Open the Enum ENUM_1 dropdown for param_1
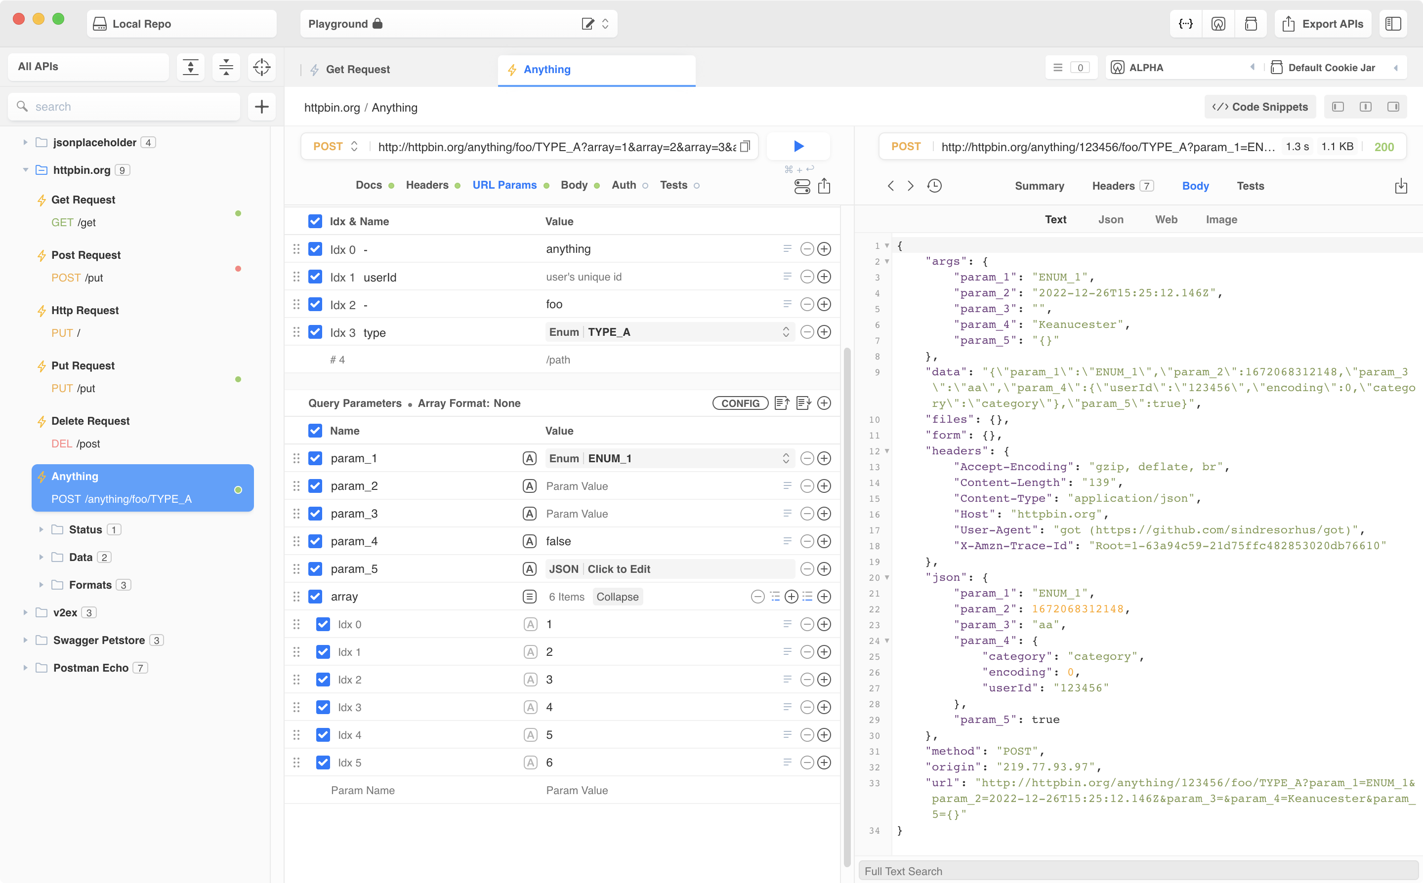 pos(670,458)
